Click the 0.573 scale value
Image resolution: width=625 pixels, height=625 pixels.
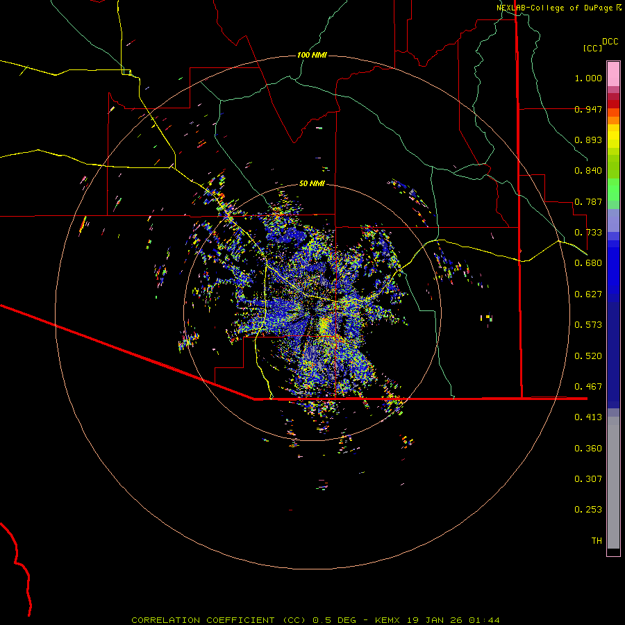588,325
